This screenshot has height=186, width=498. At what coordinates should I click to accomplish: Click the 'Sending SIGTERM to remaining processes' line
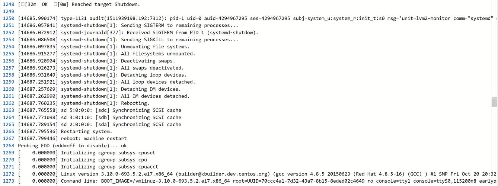(128, 26)
